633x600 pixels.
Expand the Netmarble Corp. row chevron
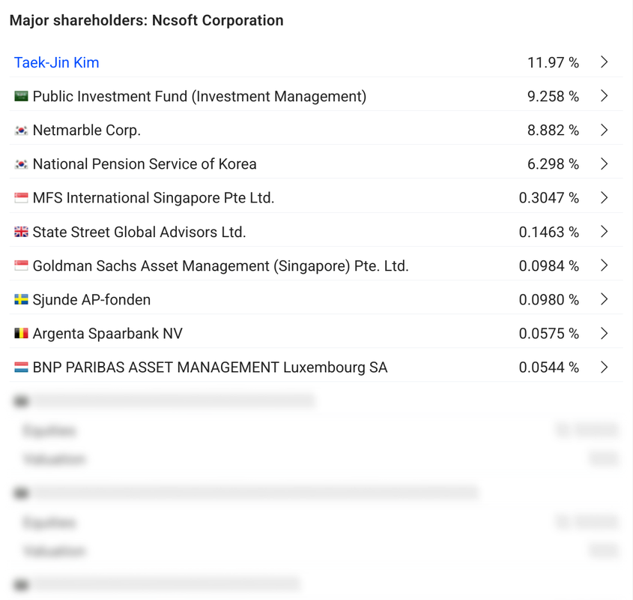pyautogui.click(x=604, y=130)
